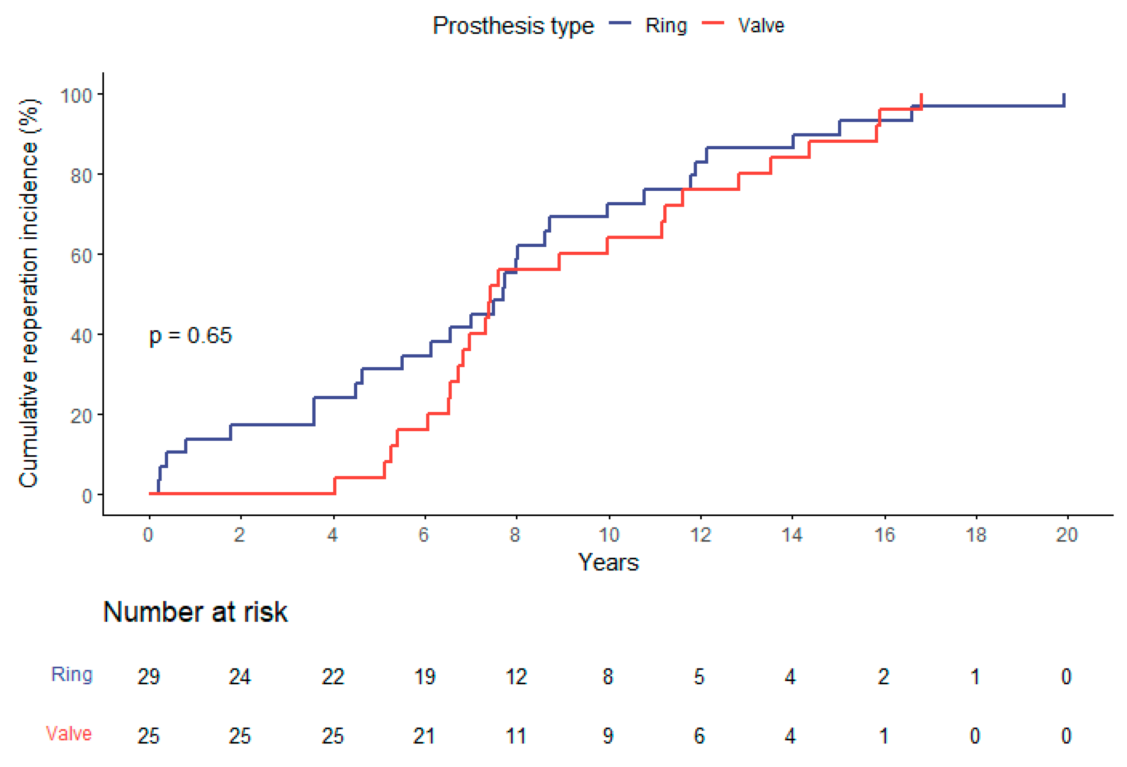Screen dimensions: 1127x767
Task: Select the red Valve row label in risk table
Action: pyautogui.click(x=69, y=734)
